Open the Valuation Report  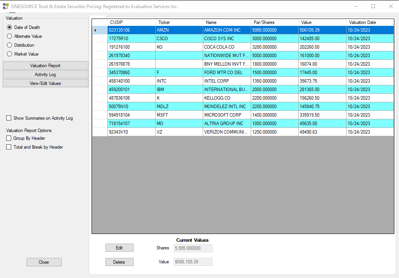click(x=46, y=65)
